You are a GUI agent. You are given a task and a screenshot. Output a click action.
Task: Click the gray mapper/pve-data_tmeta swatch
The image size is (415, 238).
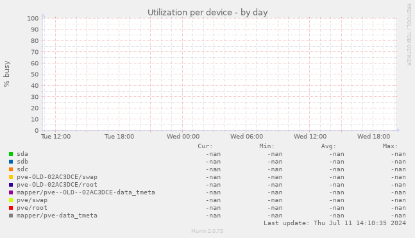pos(11,216)
